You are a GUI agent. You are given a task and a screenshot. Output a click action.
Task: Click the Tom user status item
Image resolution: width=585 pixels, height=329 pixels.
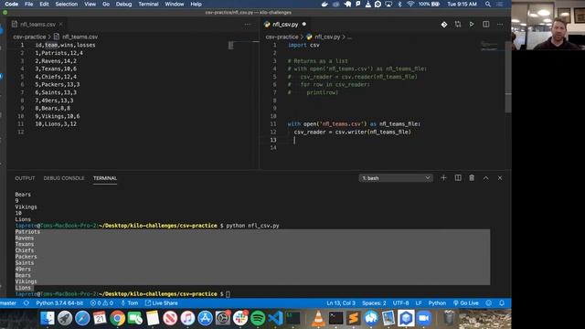click(x=130, y=302)
